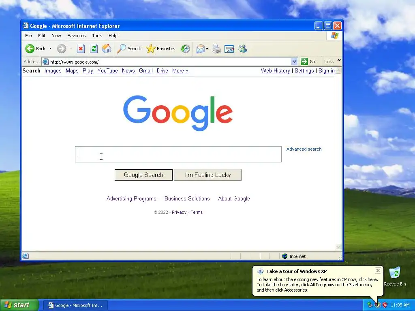The height and width of the screenshot is (311, 415).
Task: Click the Google Search button
Action: click(x=143, y=175)
